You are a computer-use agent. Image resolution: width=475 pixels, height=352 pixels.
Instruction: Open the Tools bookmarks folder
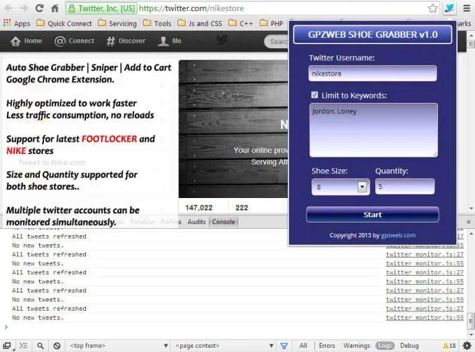[x=157, y=23]
